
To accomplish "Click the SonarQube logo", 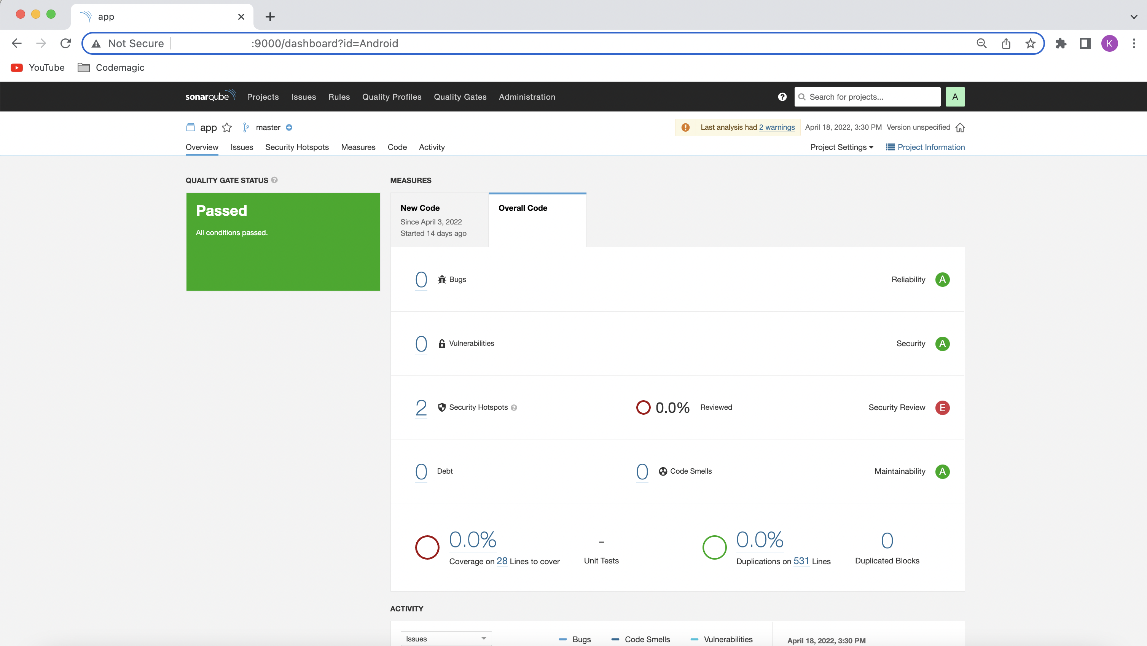I will tap(210, 96).
